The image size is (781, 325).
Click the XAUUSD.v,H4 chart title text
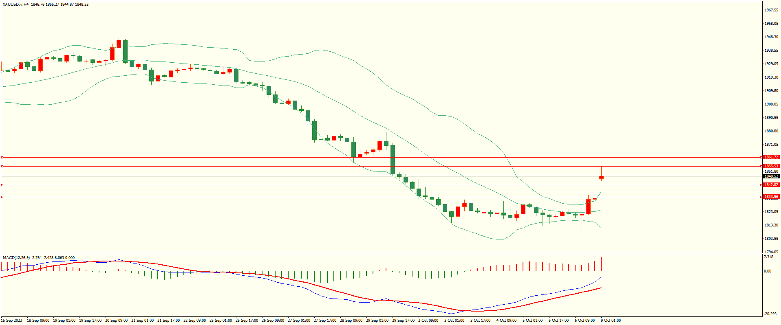[15, 4]
